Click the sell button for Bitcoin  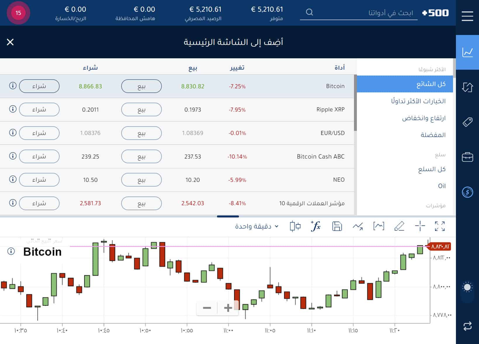point(141,86)
